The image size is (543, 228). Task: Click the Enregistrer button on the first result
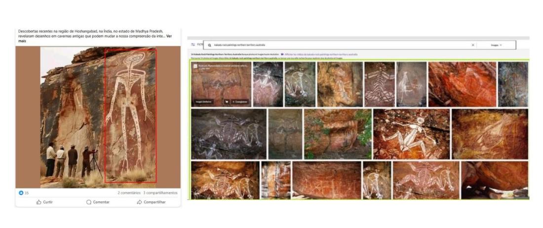239,102
